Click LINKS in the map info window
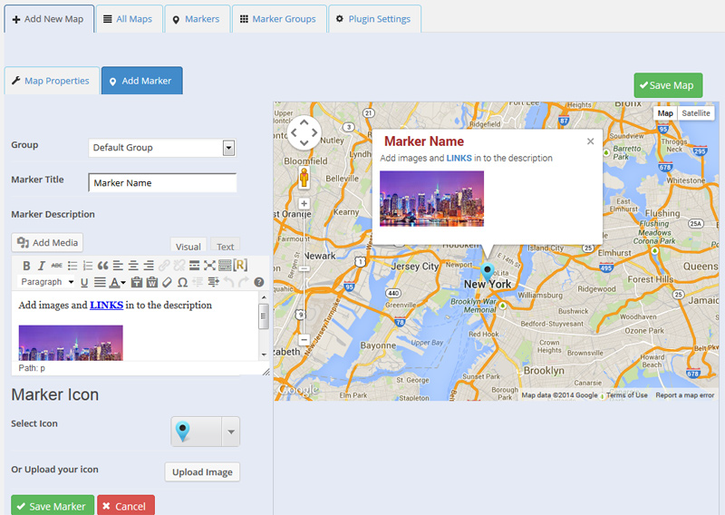This screenshot has width=725, height=515. pyautogui.click(x=459, y=159)
